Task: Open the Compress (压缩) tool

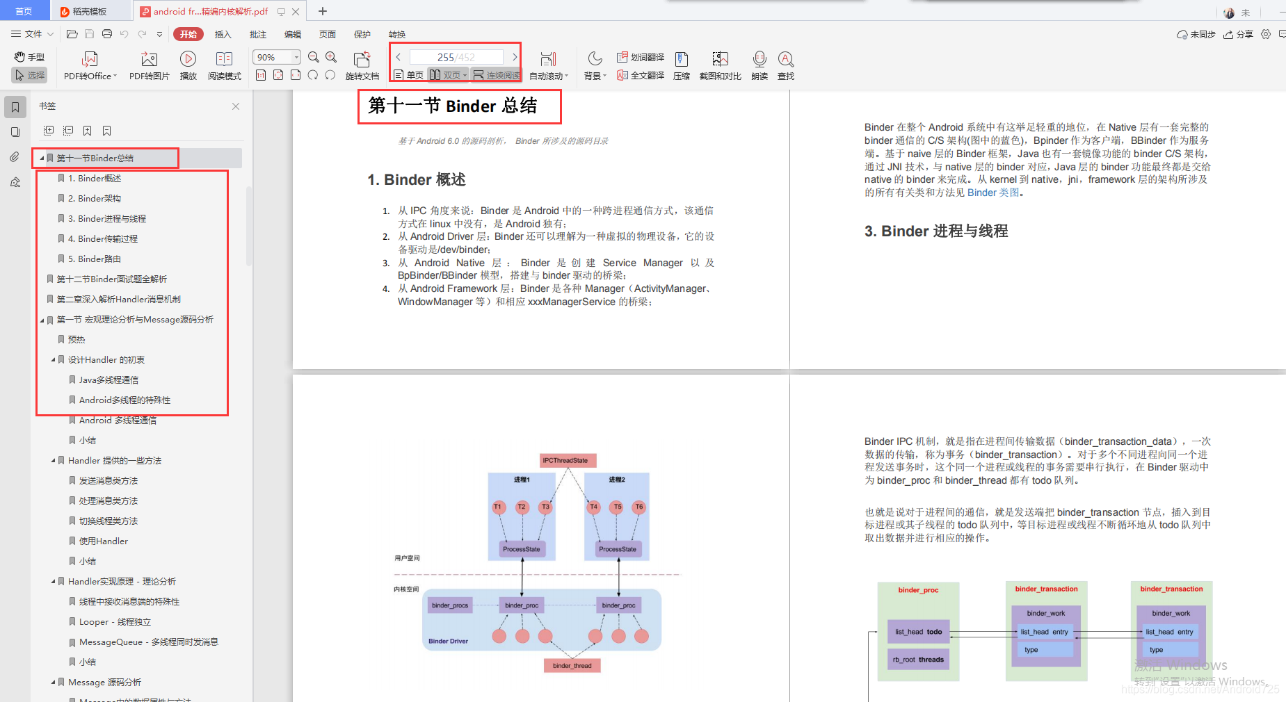Action: point(681,65)
